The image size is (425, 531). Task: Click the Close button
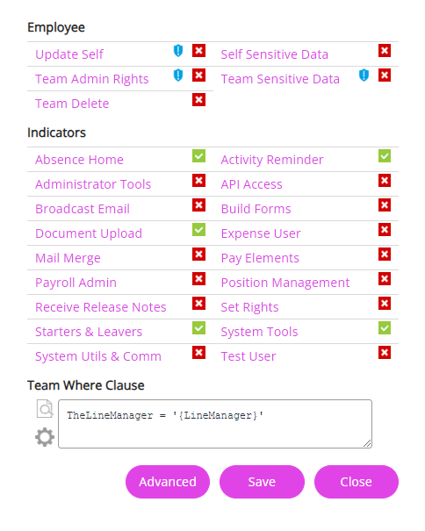pyautogui.click(x=357, y=482)
